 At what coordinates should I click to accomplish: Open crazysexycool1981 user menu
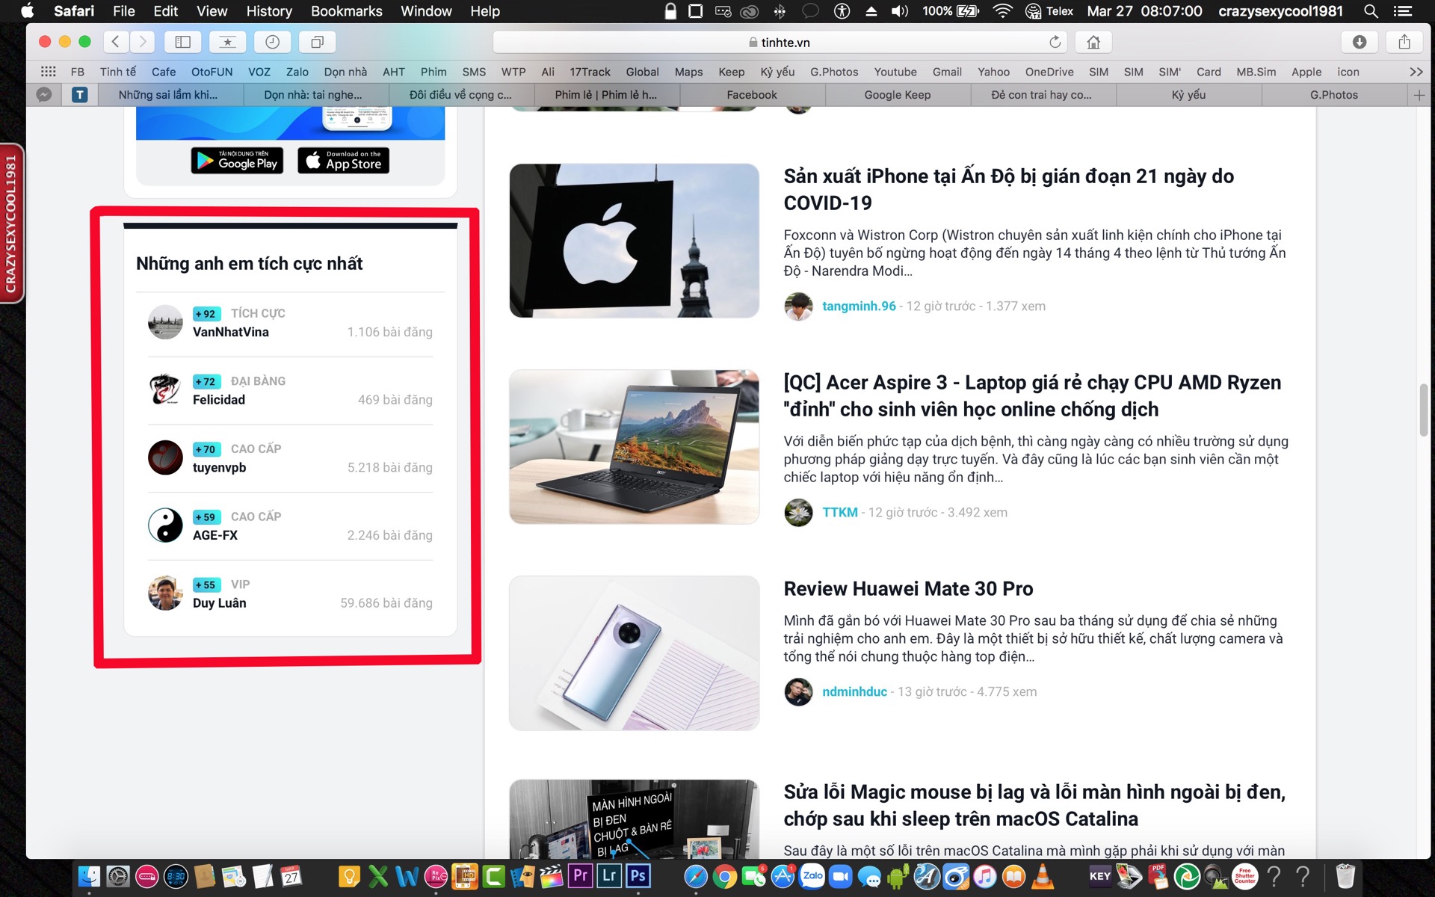click(1280, 11)
